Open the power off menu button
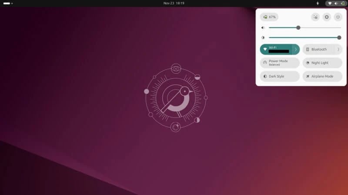 [338, 17]
